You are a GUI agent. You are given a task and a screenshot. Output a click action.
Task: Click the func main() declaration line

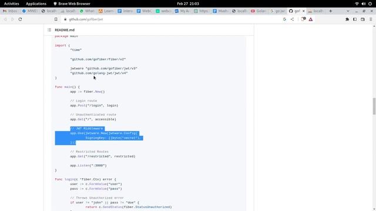click(x=67, y=87)
